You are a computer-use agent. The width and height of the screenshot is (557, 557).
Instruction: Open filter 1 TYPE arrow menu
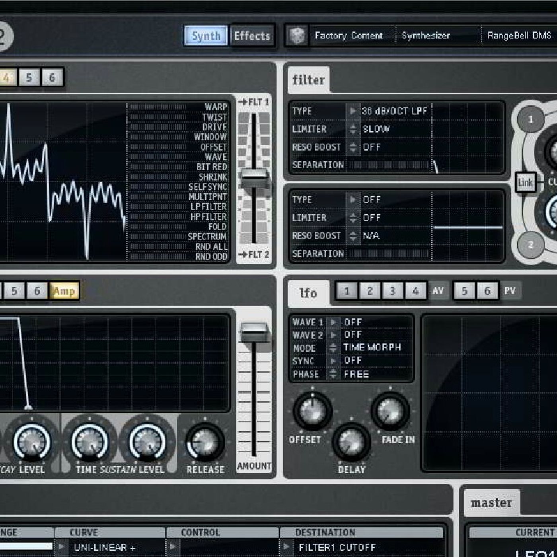353,111
